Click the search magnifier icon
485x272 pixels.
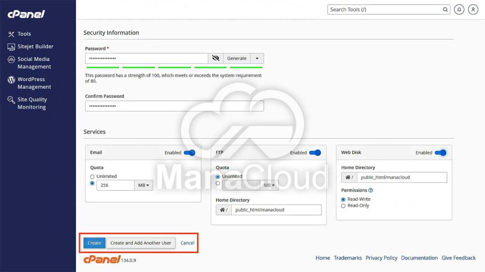point(445,9)
